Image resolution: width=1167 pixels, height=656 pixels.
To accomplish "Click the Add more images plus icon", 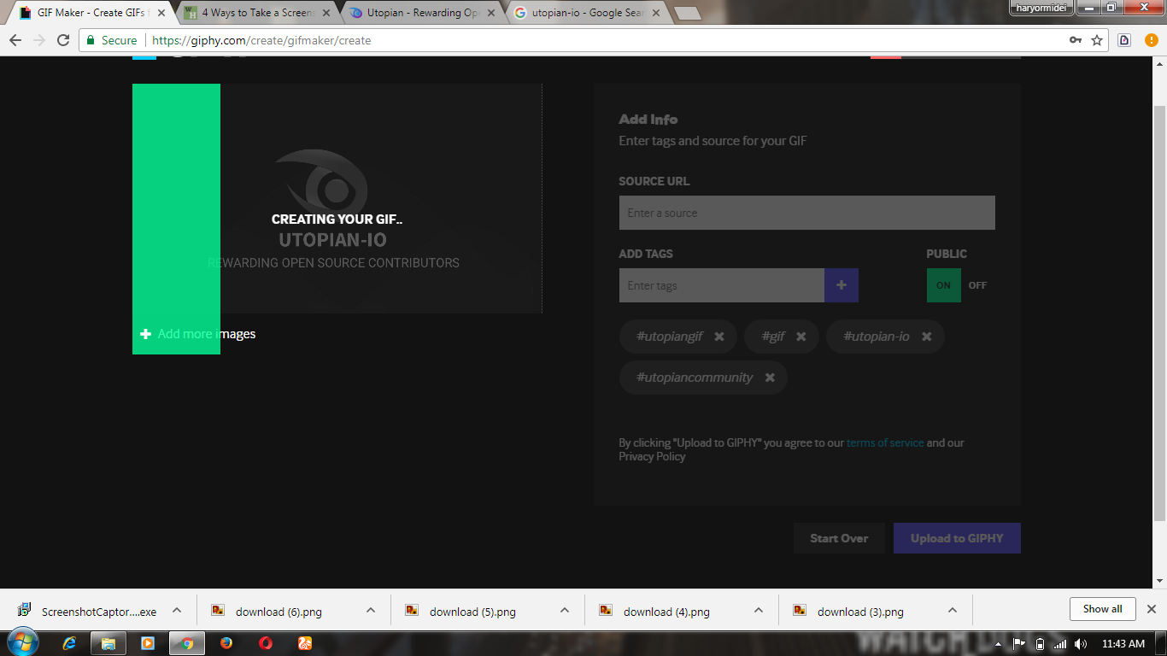I will point(145,333).
